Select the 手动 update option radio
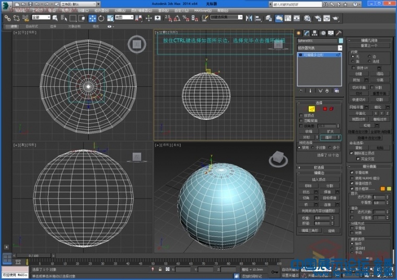The image size is (397, 280). (x=352, y=252)
